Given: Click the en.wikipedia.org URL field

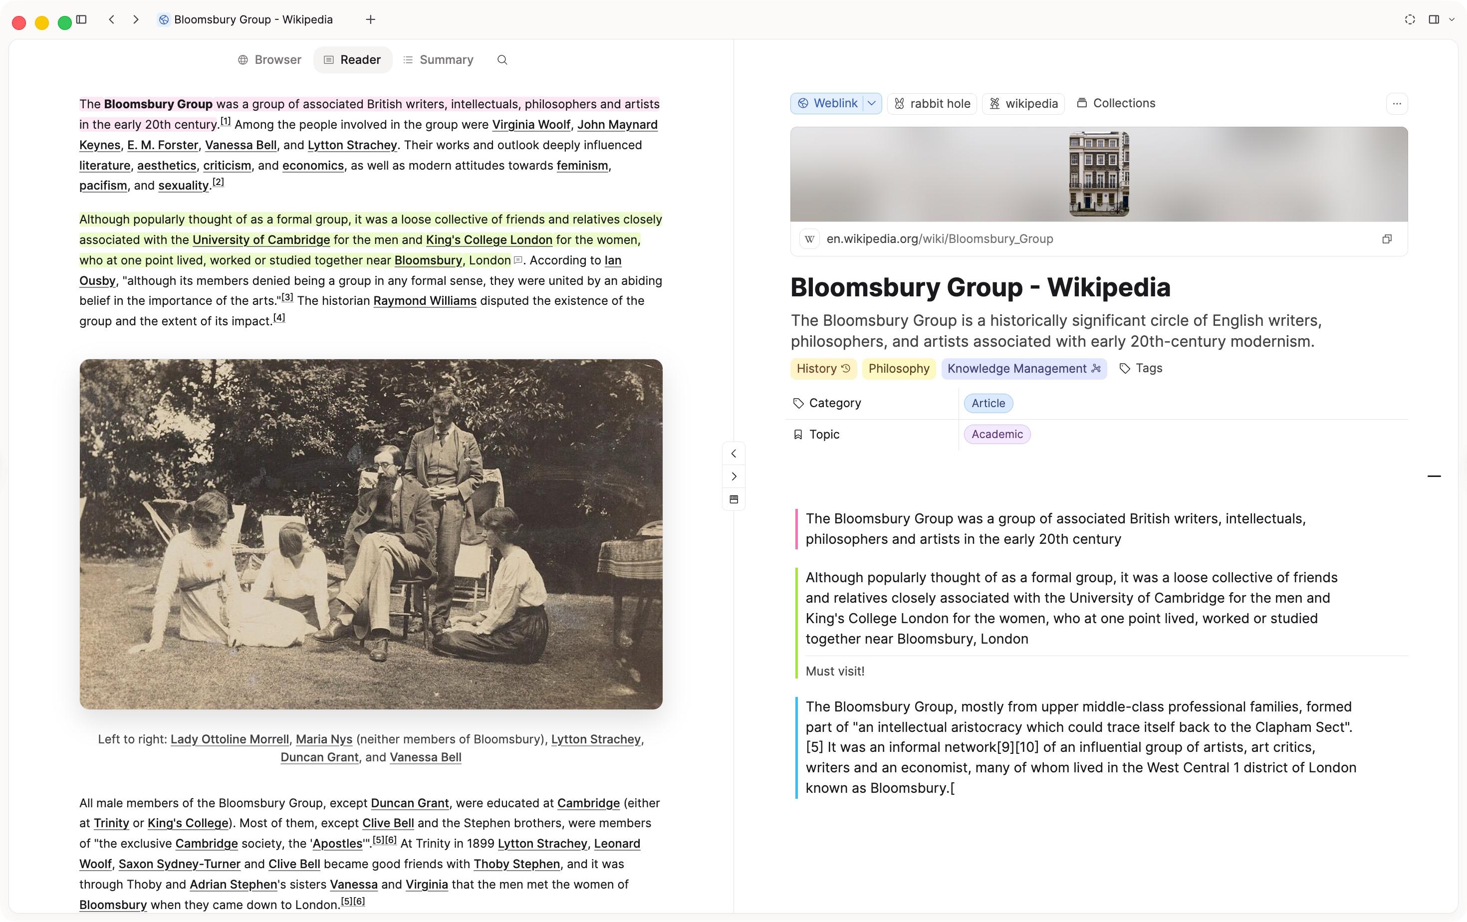Looking at the screenshot, I should click(940, 239).
